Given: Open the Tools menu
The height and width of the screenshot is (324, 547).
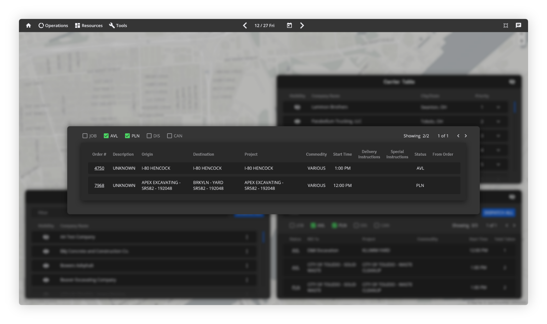Looking at the screenshot, I should (118, 26).
